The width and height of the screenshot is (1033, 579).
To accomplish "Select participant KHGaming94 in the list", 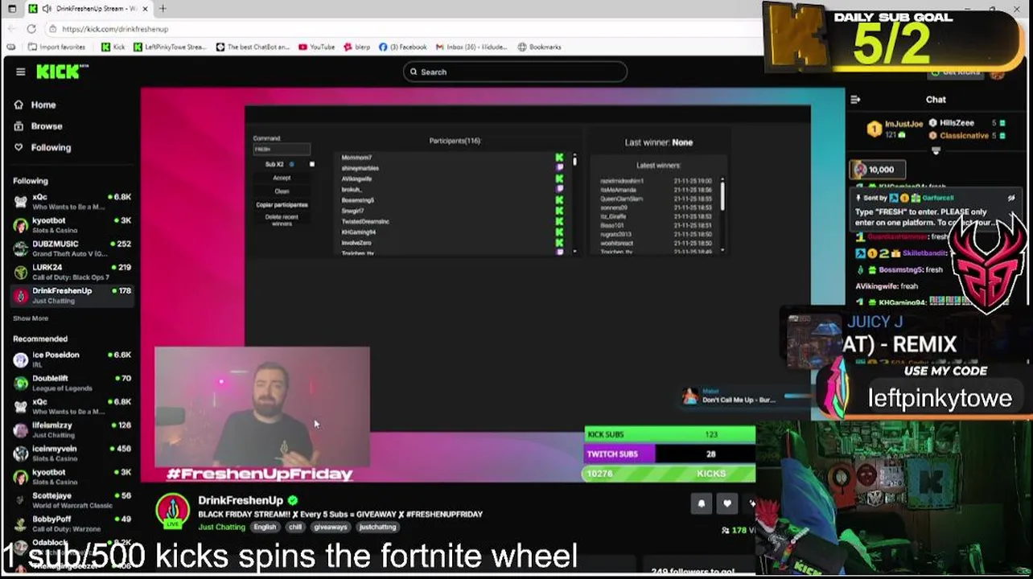I will (x=359, y=232).
